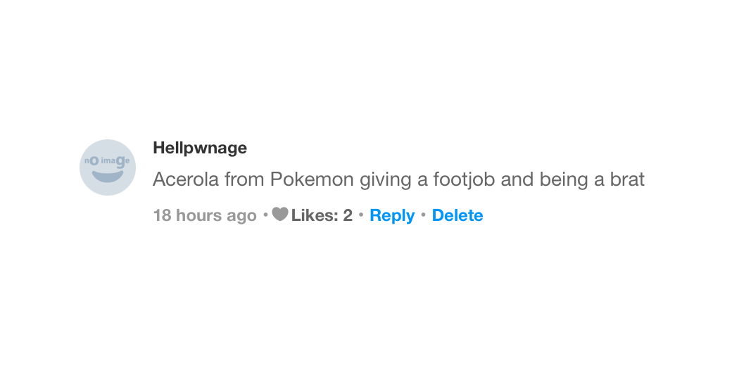
Task: Select the smiley face in the avatar
Action: (x=108, y=175)
